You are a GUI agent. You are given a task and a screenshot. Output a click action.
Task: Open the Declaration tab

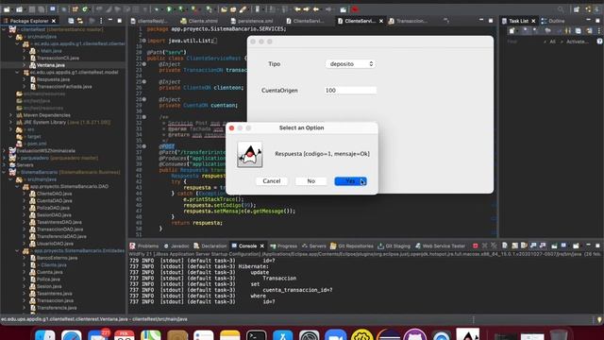(x=210, y=246)
